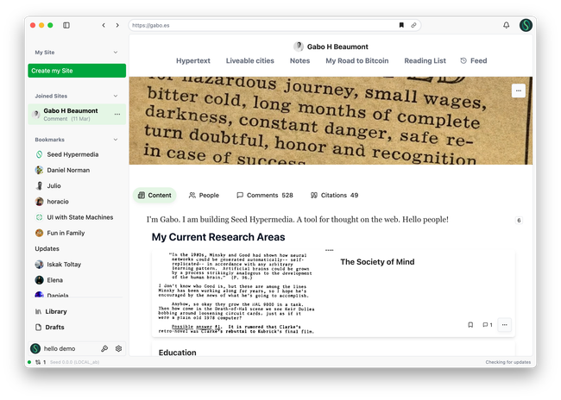Collapse the Joined Sites section
The width and height of the screenshot is (561, 400).
point(116,96)
